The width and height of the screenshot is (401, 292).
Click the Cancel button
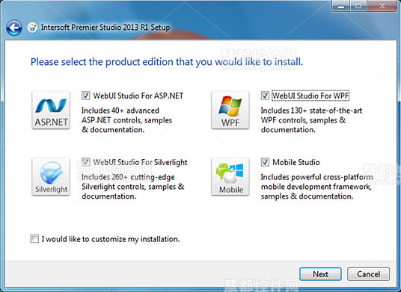pos(369,274)
